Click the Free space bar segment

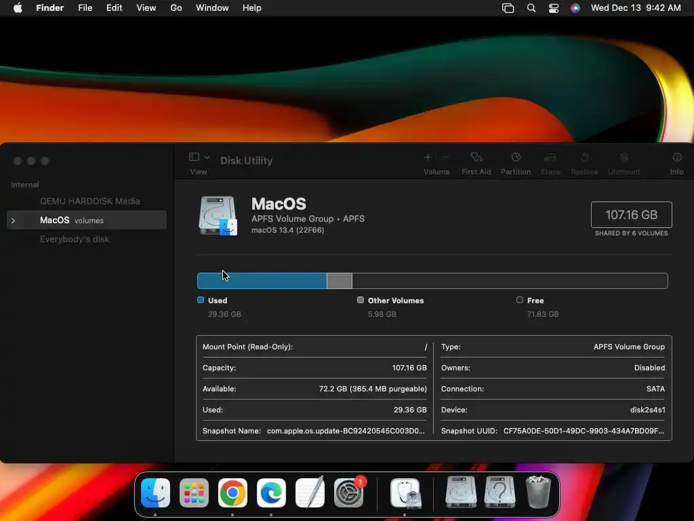[x=510, y=281]
